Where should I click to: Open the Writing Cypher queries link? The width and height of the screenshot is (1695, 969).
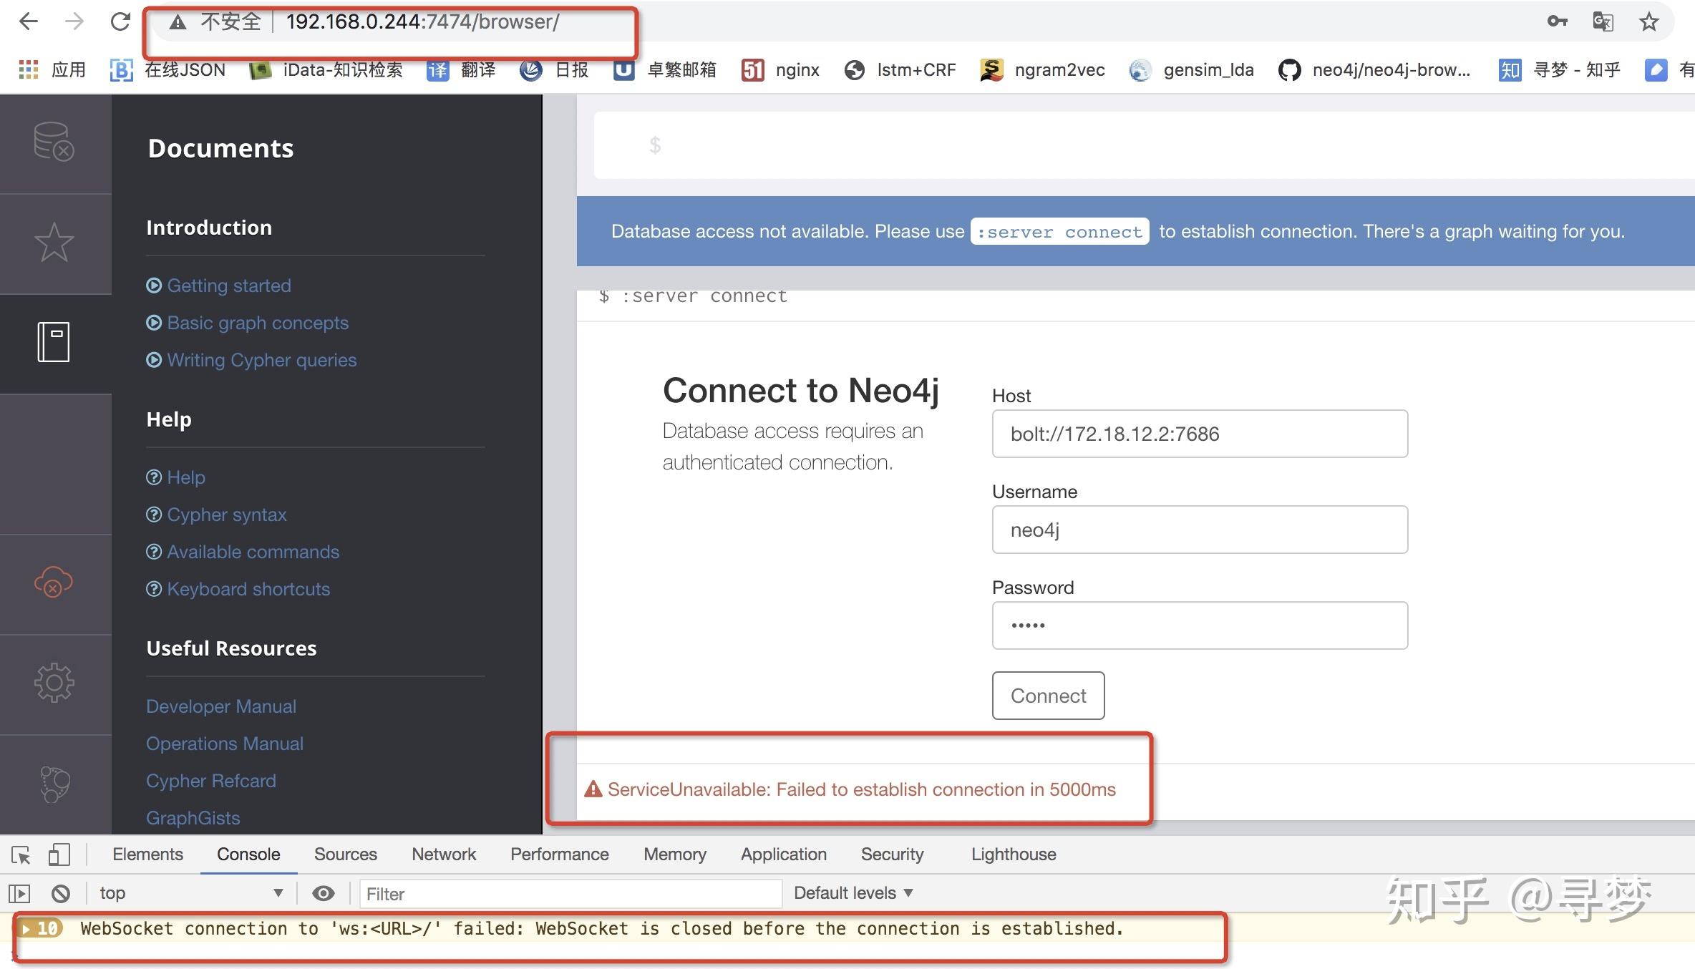(261, 360)
